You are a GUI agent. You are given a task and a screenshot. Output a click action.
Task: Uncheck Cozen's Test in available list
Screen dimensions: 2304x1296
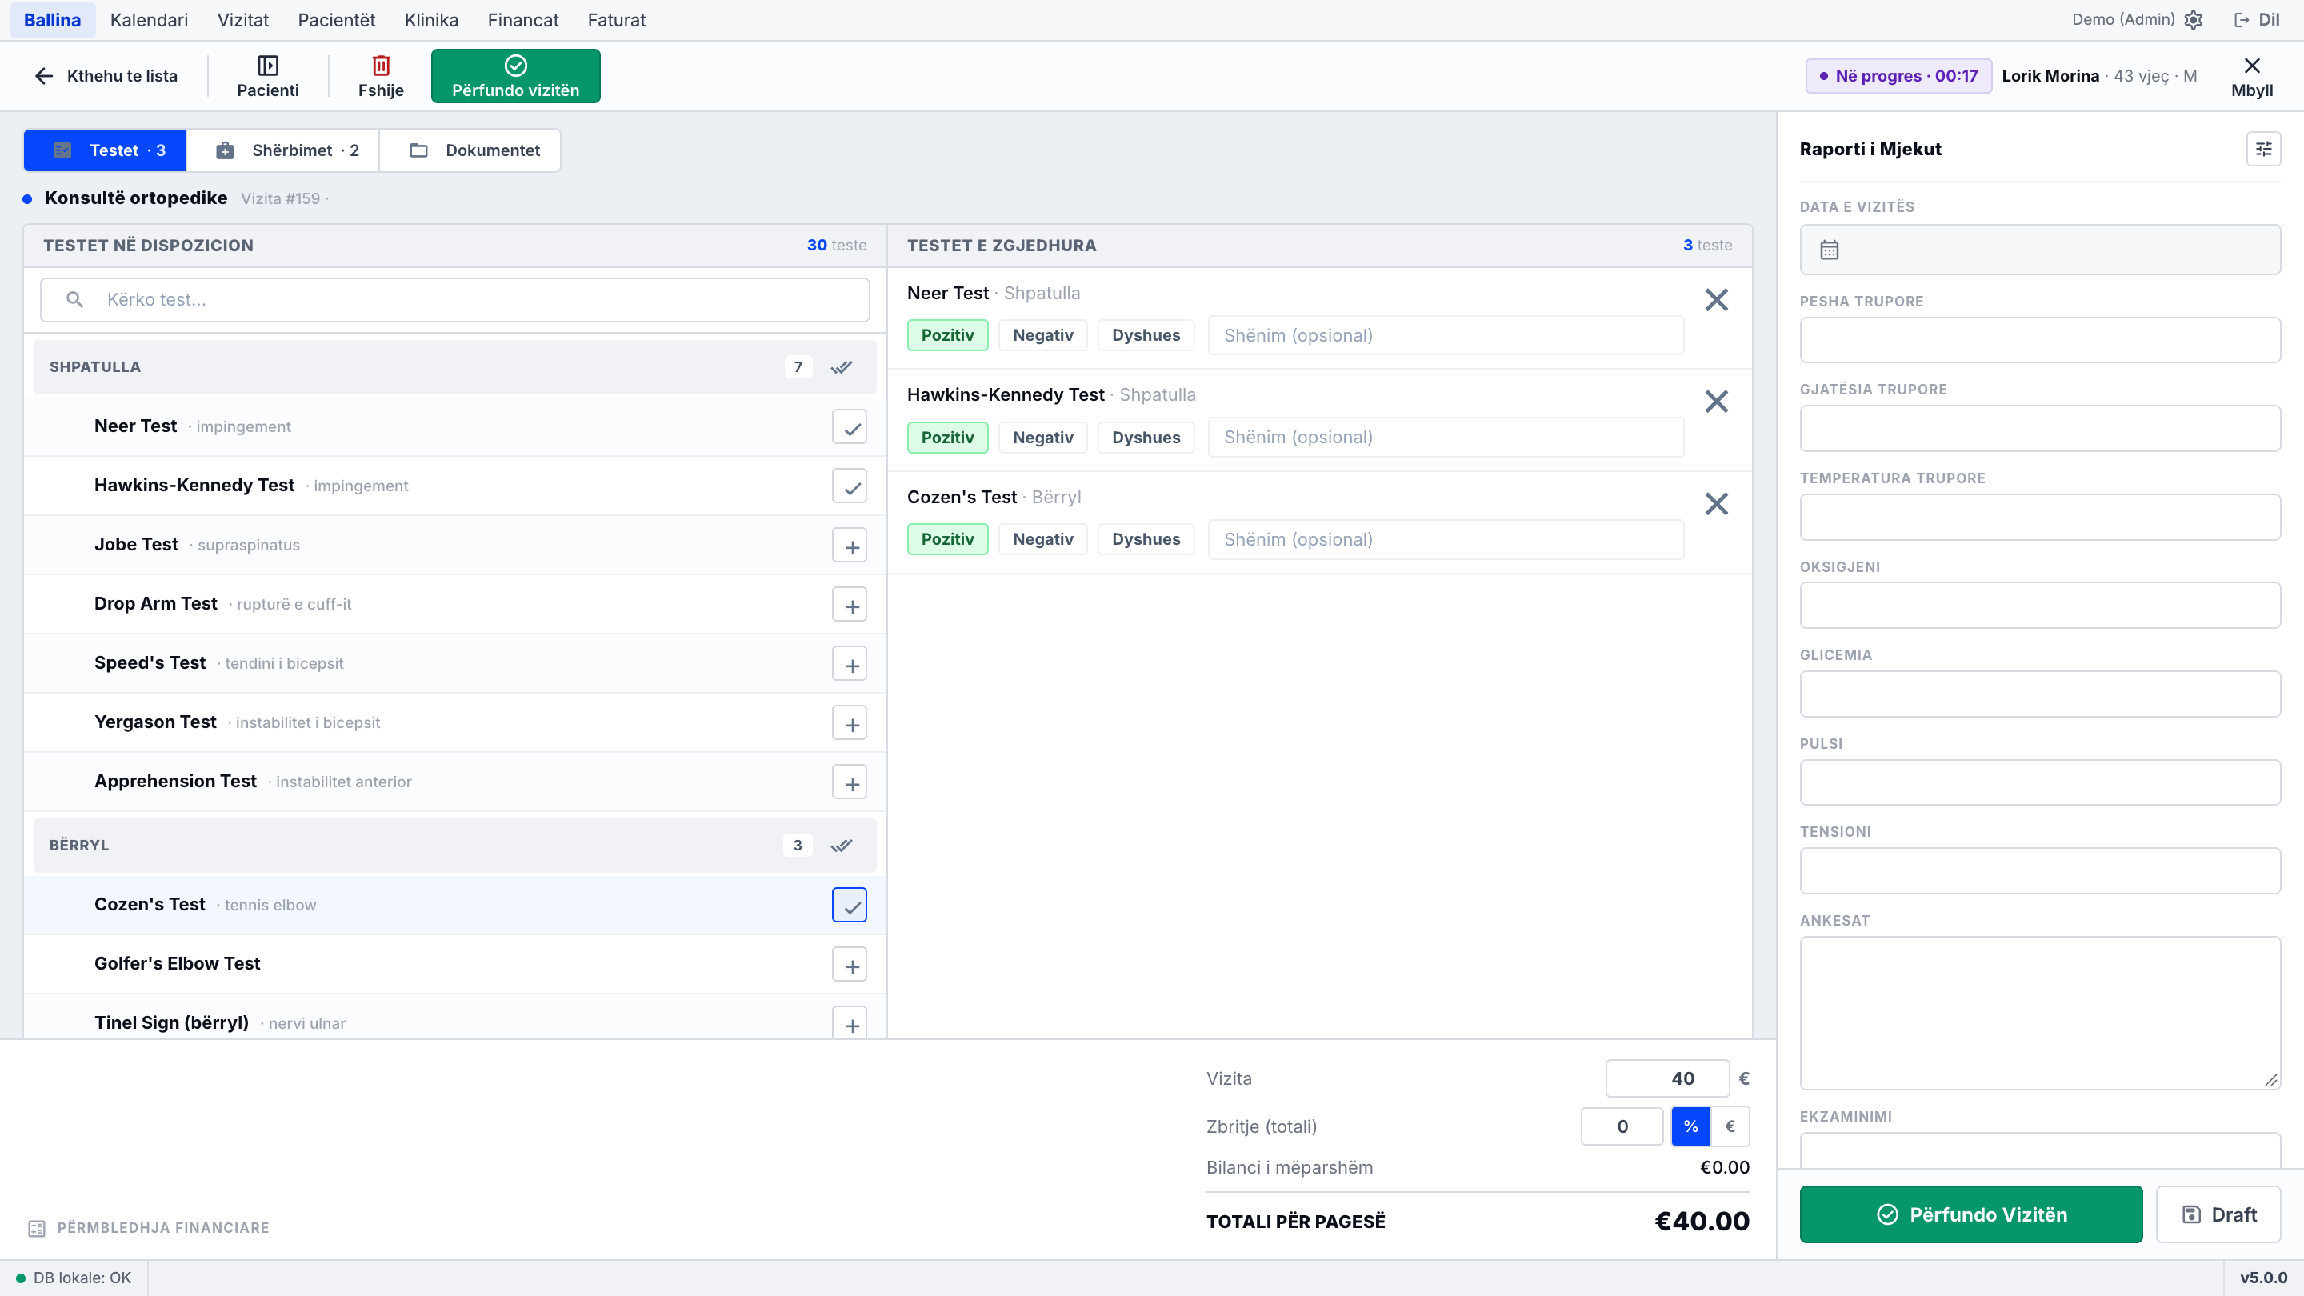pos(850,905)
